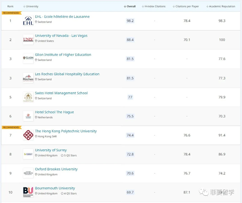Select Bournemouth overall score 69.7
Screen dimensions: 242x203
tap(130, 192)
